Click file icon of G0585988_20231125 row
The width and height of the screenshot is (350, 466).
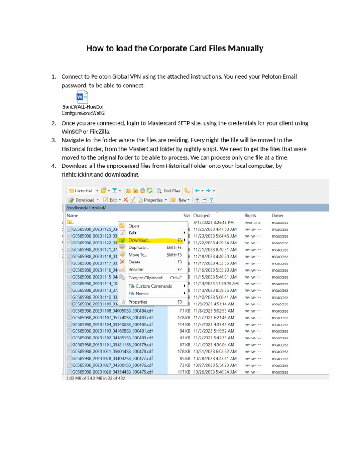(x=69, y=229)
